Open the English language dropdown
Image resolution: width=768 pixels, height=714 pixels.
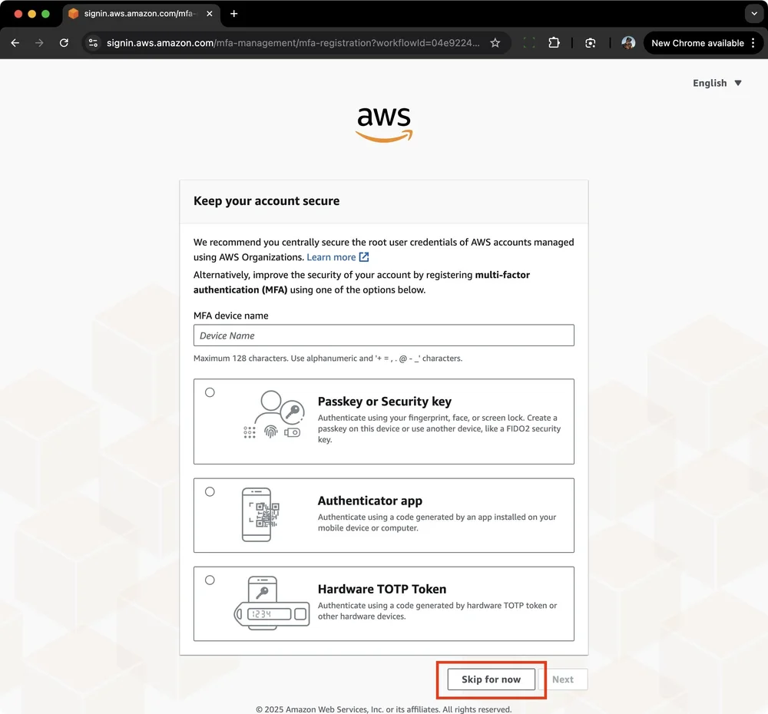point(717,83)
